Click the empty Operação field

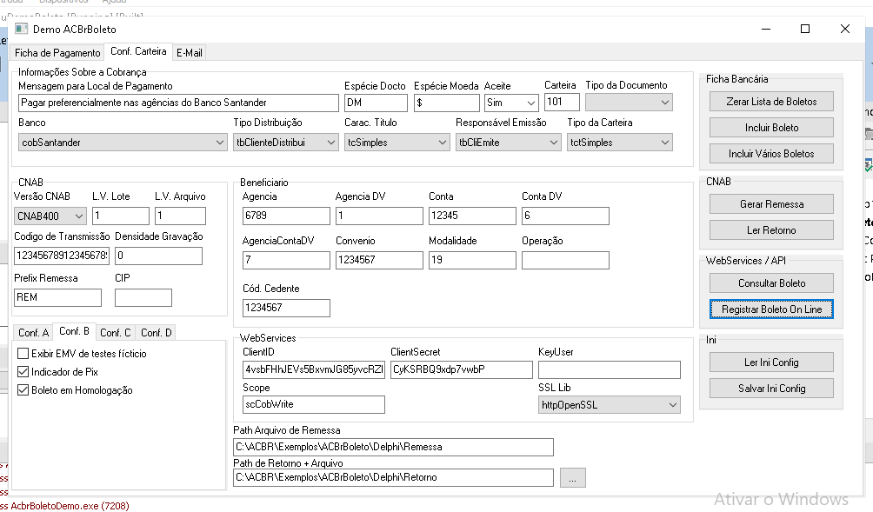coord(565,261)
